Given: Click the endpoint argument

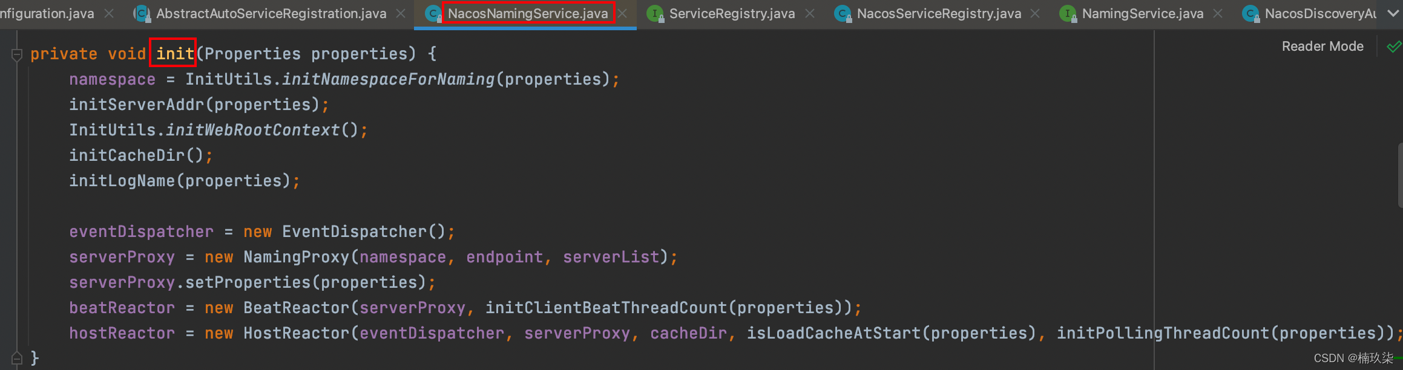Looking at the screenshot, I should pyautogui.click(x=504, y=257).
